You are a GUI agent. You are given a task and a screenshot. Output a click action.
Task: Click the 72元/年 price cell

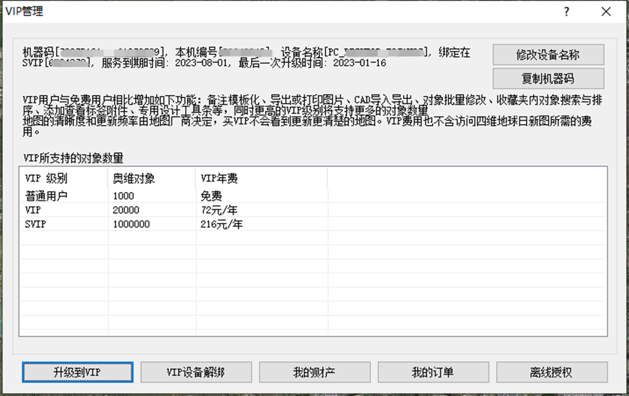click(219, 210)
